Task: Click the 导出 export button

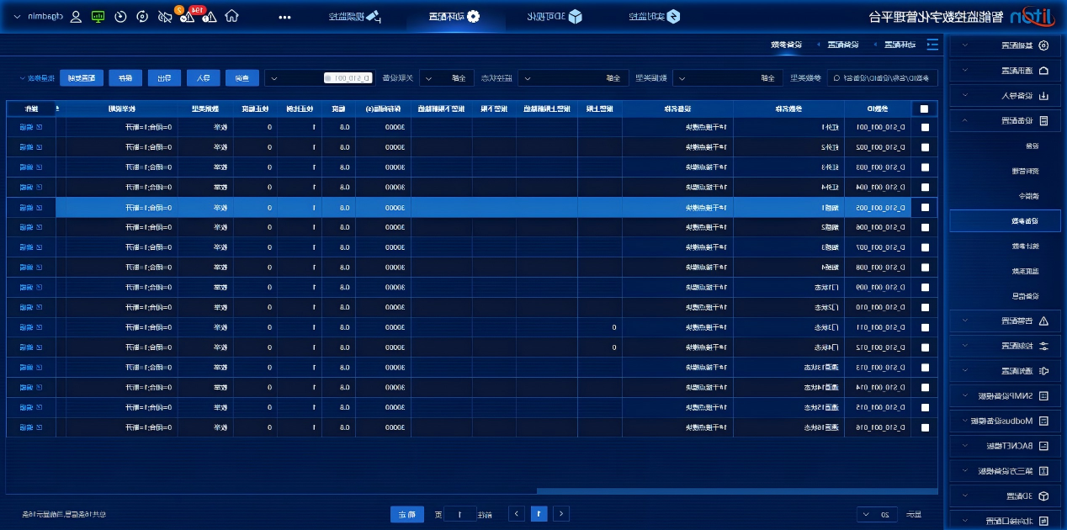Action: tap(164, 78)
